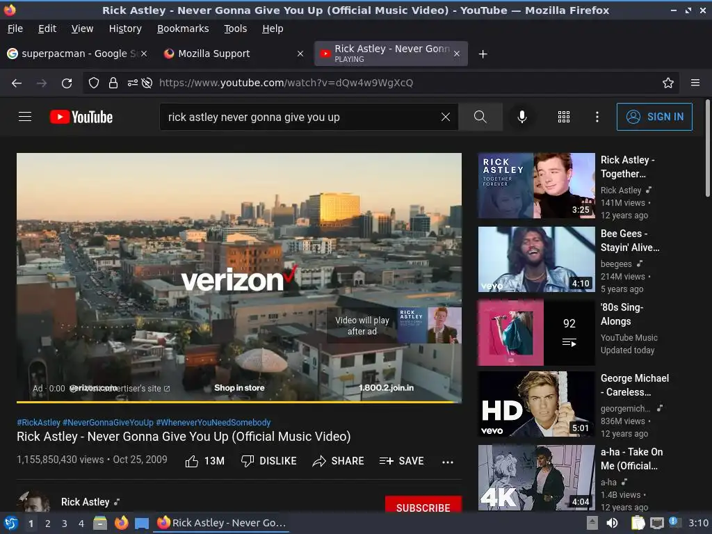The width and height of the screenshot is (712, 534).
Task: Like the video with thumbs up
Action: 205,461
